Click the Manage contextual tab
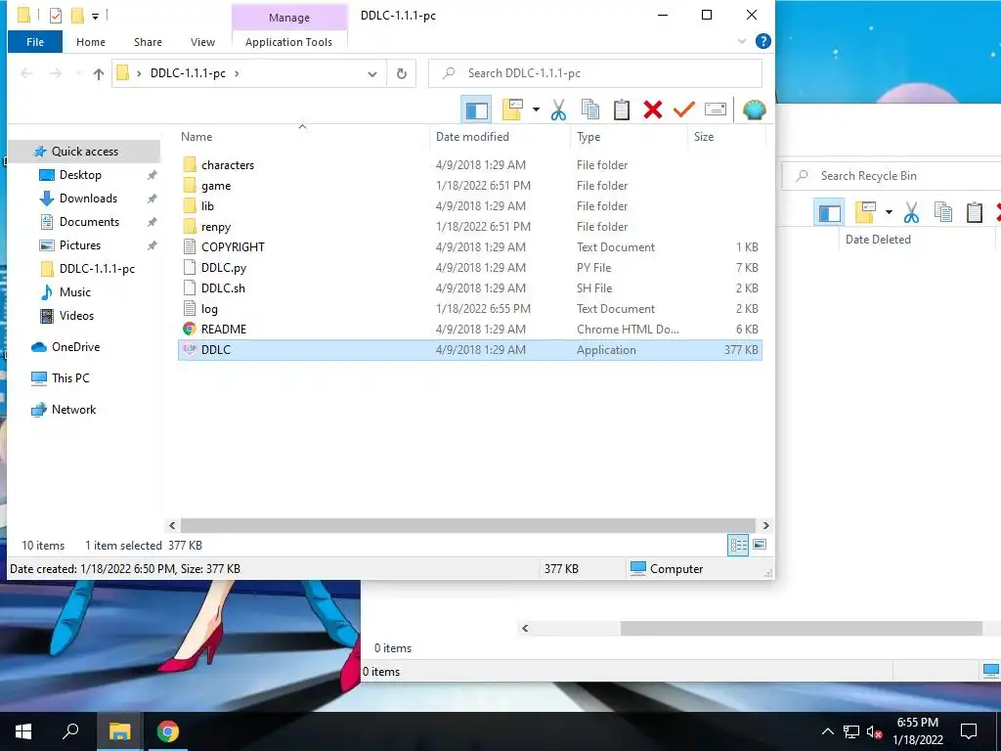The height and width of the screenshot is (751, 1001). click(x=289, y=18)
